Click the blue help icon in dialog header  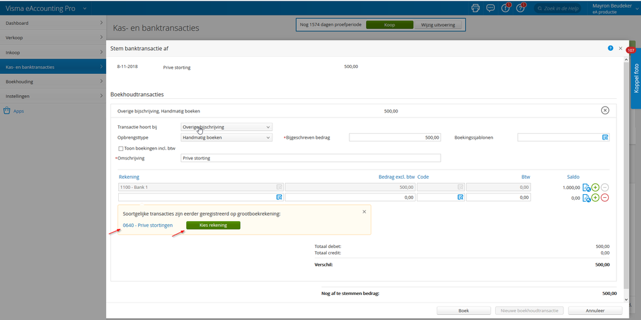pyautogui.click(x=610, y=48)
